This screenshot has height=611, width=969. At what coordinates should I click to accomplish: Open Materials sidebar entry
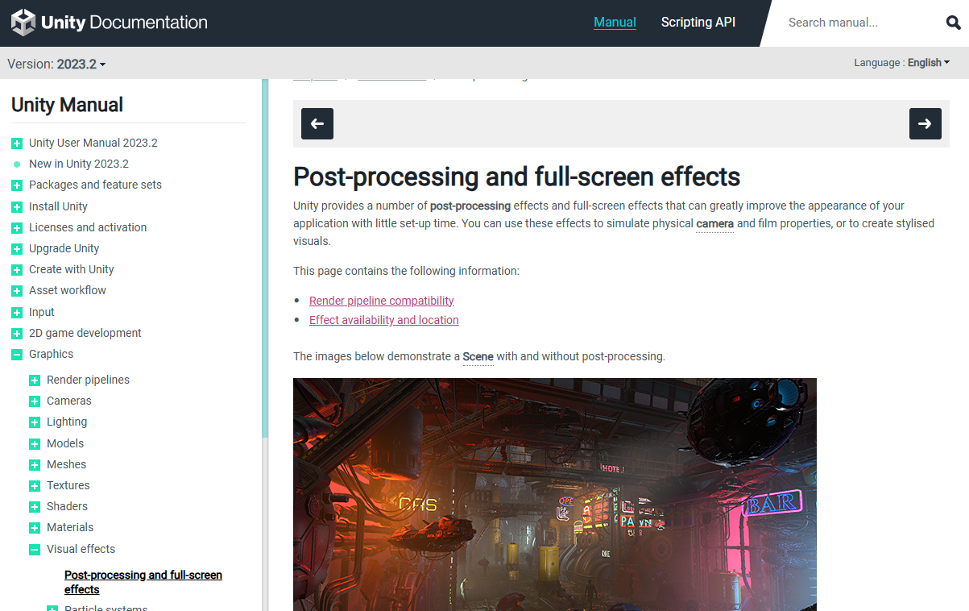(x=70, y=527)
